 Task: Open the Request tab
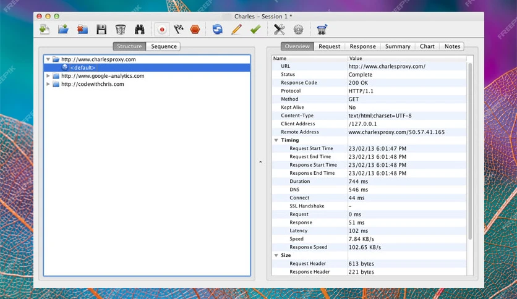click(329, 46)
